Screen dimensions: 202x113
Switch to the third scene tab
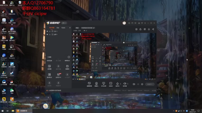pos(63,28)
